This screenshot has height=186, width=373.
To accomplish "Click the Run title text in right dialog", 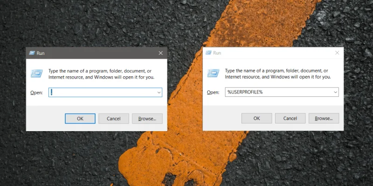I will (x=217, y=53).
